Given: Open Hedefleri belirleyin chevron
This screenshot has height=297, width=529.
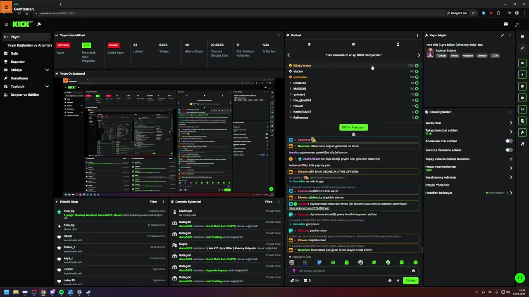Looking at the screenshot, I should coord(511,193).
